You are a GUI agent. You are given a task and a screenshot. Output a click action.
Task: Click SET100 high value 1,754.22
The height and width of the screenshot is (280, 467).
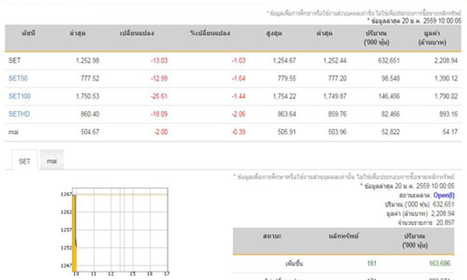[284, 96]
